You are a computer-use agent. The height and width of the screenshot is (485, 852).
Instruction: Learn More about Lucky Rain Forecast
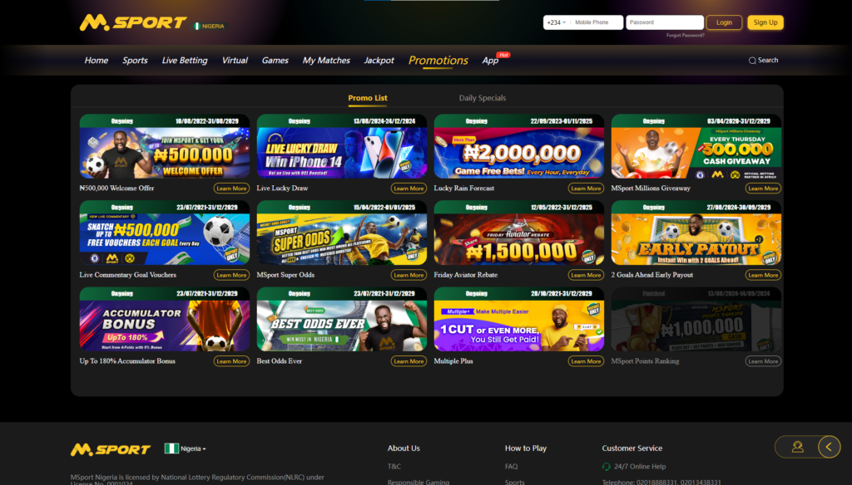click(586, 189)
